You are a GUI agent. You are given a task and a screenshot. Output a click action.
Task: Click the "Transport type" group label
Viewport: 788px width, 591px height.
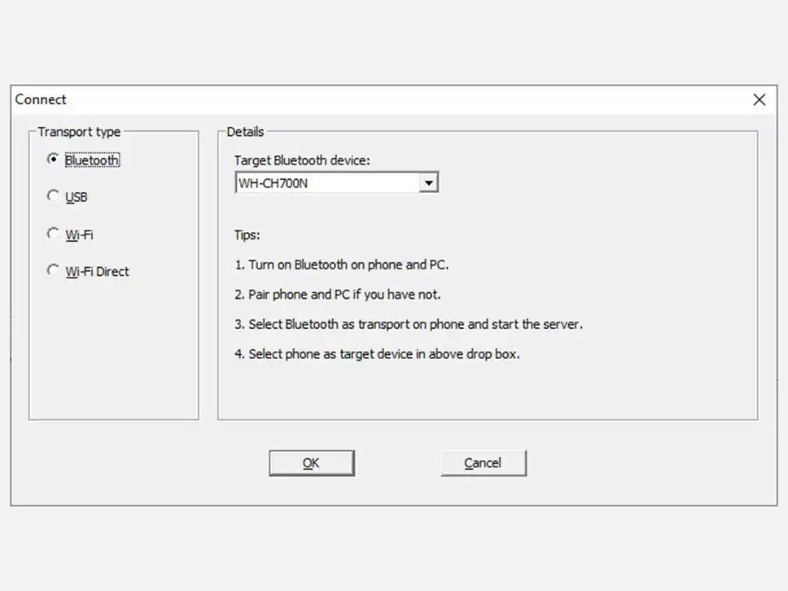tap(79, 132)
